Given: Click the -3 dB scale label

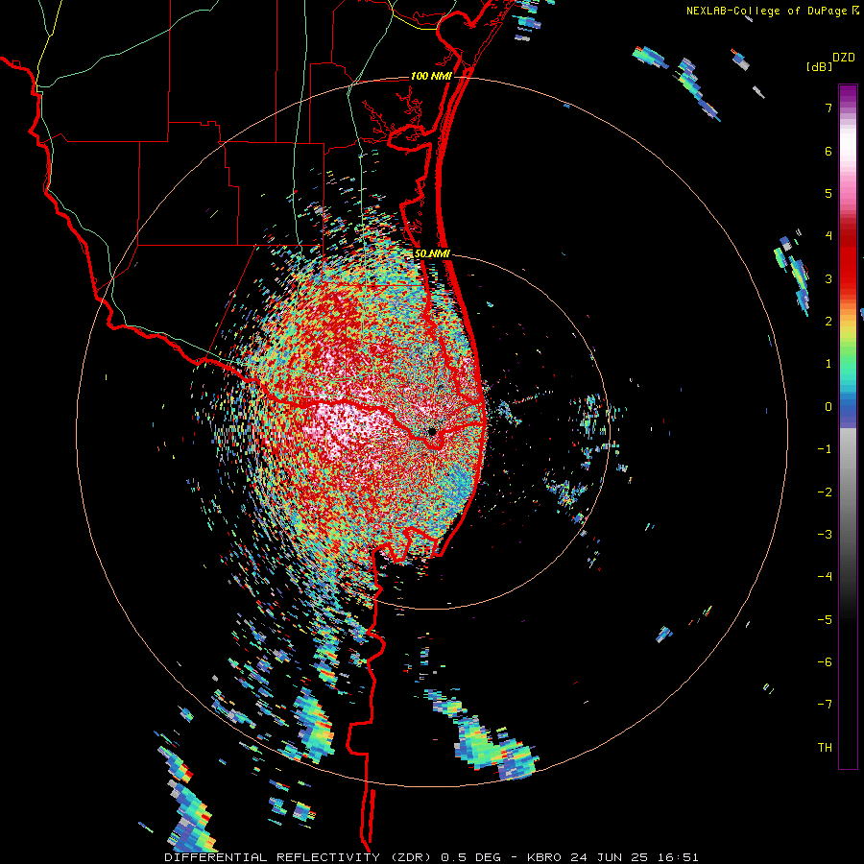Looking at the screenshot, I should coord(825,535).
